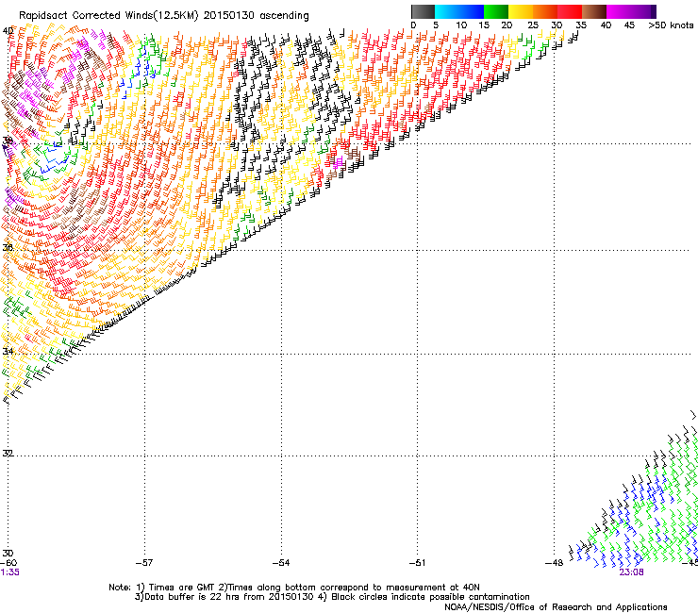Click the latitude label '30'

click(8, 553)
